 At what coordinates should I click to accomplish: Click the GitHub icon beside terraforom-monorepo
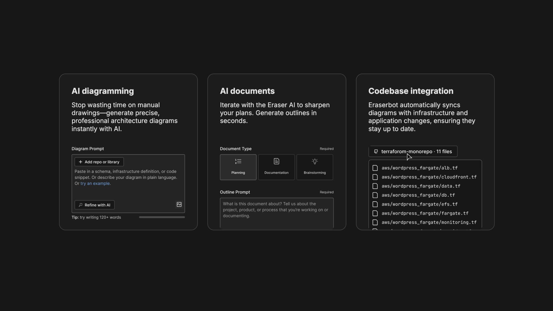[376, 151]
